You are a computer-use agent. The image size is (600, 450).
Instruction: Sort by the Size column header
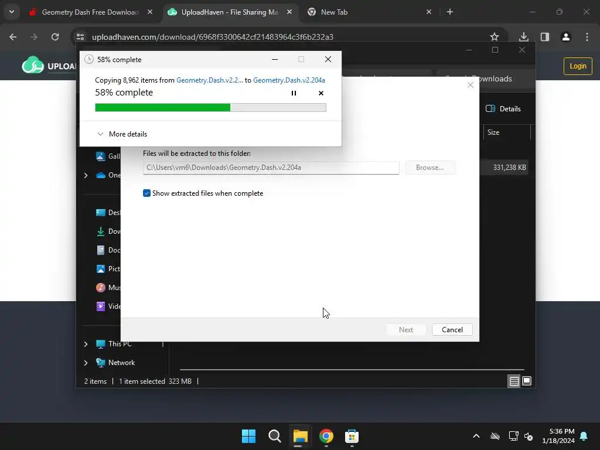(x=507, y=132)
